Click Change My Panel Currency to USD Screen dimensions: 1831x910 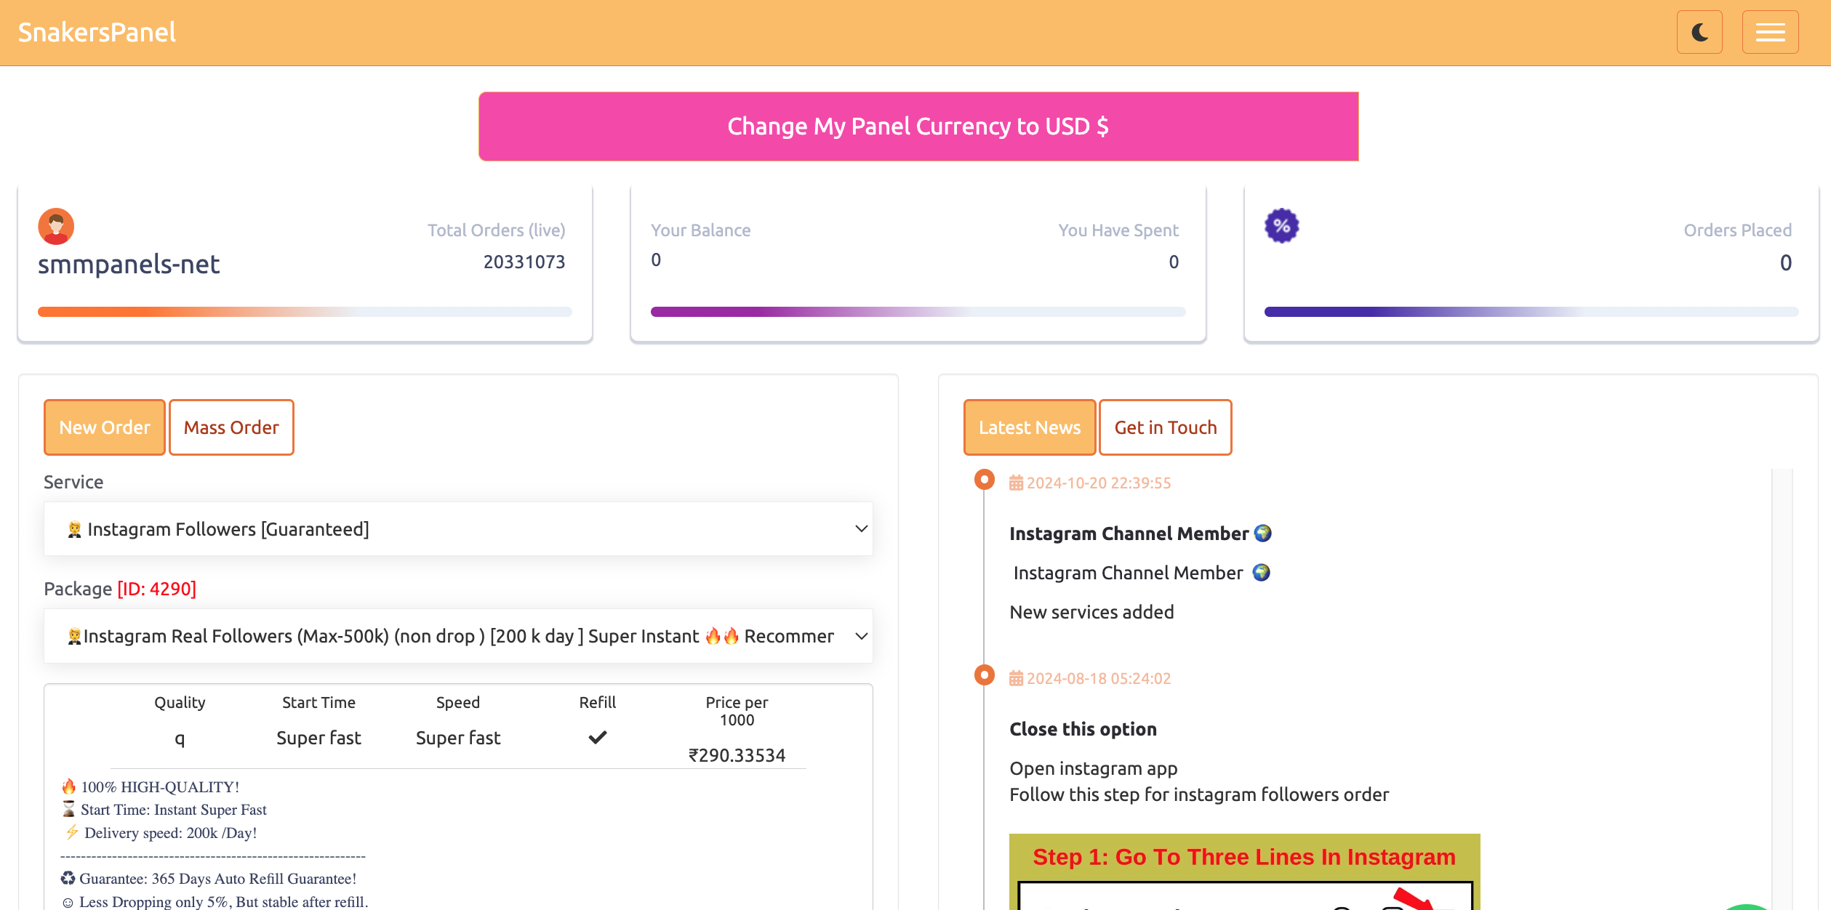918,126
